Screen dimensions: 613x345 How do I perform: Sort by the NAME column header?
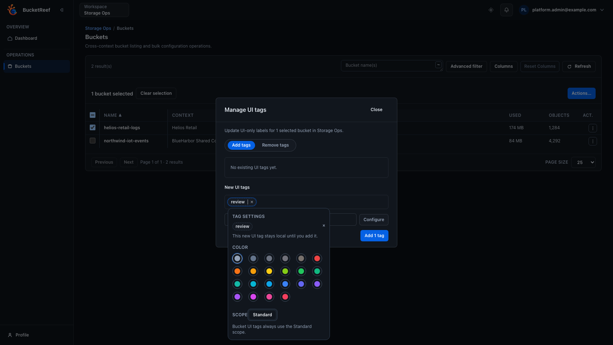click(x=113, y=115)
